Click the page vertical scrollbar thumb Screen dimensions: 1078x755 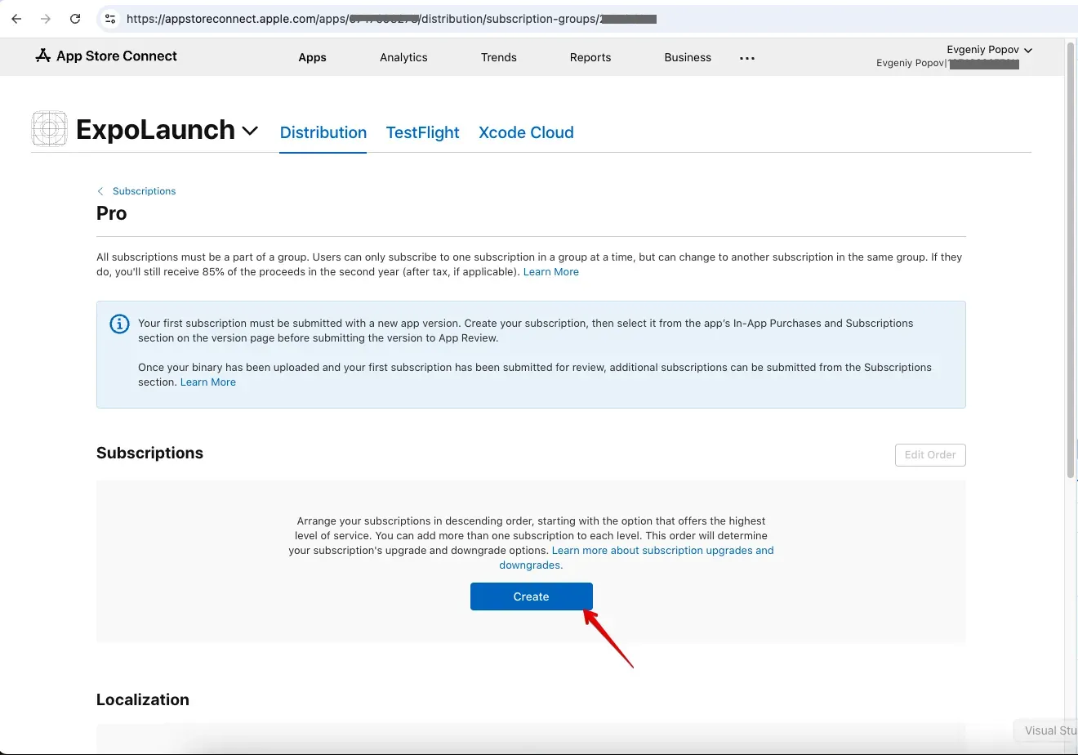point(1071,260)
